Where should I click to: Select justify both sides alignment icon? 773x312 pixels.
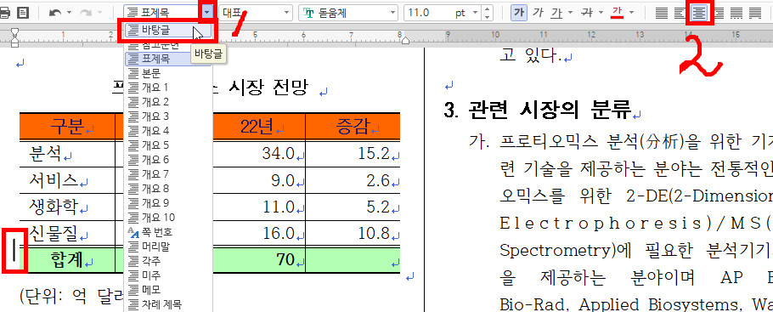[662, 14]
